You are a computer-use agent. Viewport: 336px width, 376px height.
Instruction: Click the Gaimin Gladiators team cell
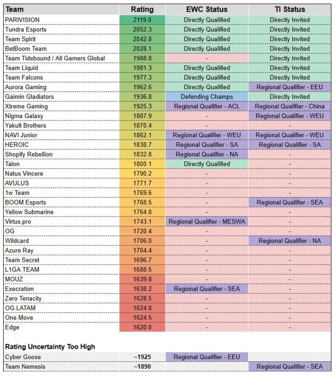pyautogui.click(x=62, y=97)
